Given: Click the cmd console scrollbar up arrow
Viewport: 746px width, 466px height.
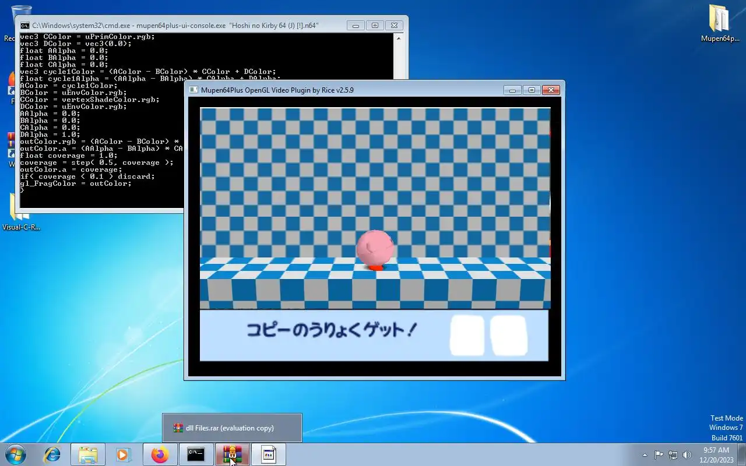Looking at the screenshot, I should click(x=399, y=38).
